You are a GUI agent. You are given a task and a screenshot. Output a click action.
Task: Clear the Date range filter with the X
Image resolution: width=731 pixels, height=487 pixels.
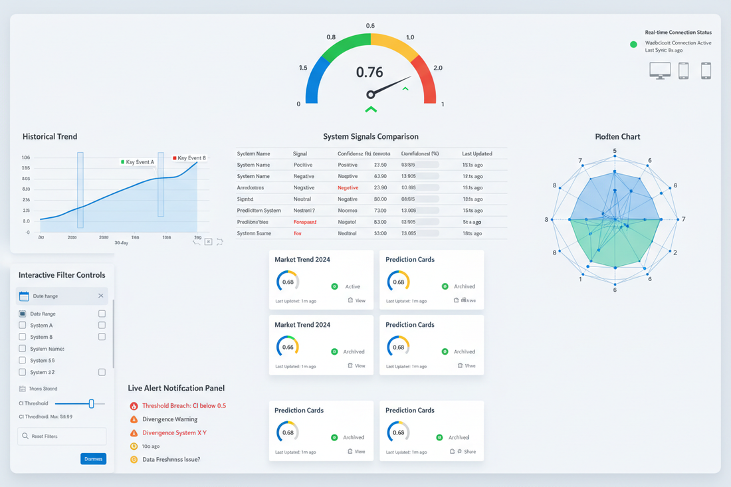(x=101, y=296)
